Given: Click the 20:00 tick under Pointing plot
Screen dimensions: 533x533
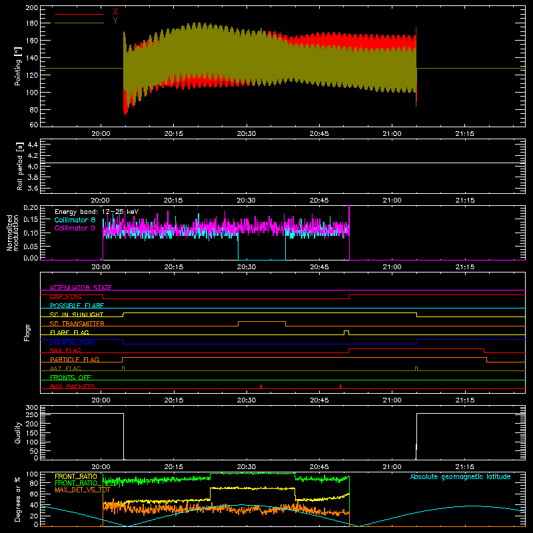Looking at the screenshot, I should pos(101,134).
